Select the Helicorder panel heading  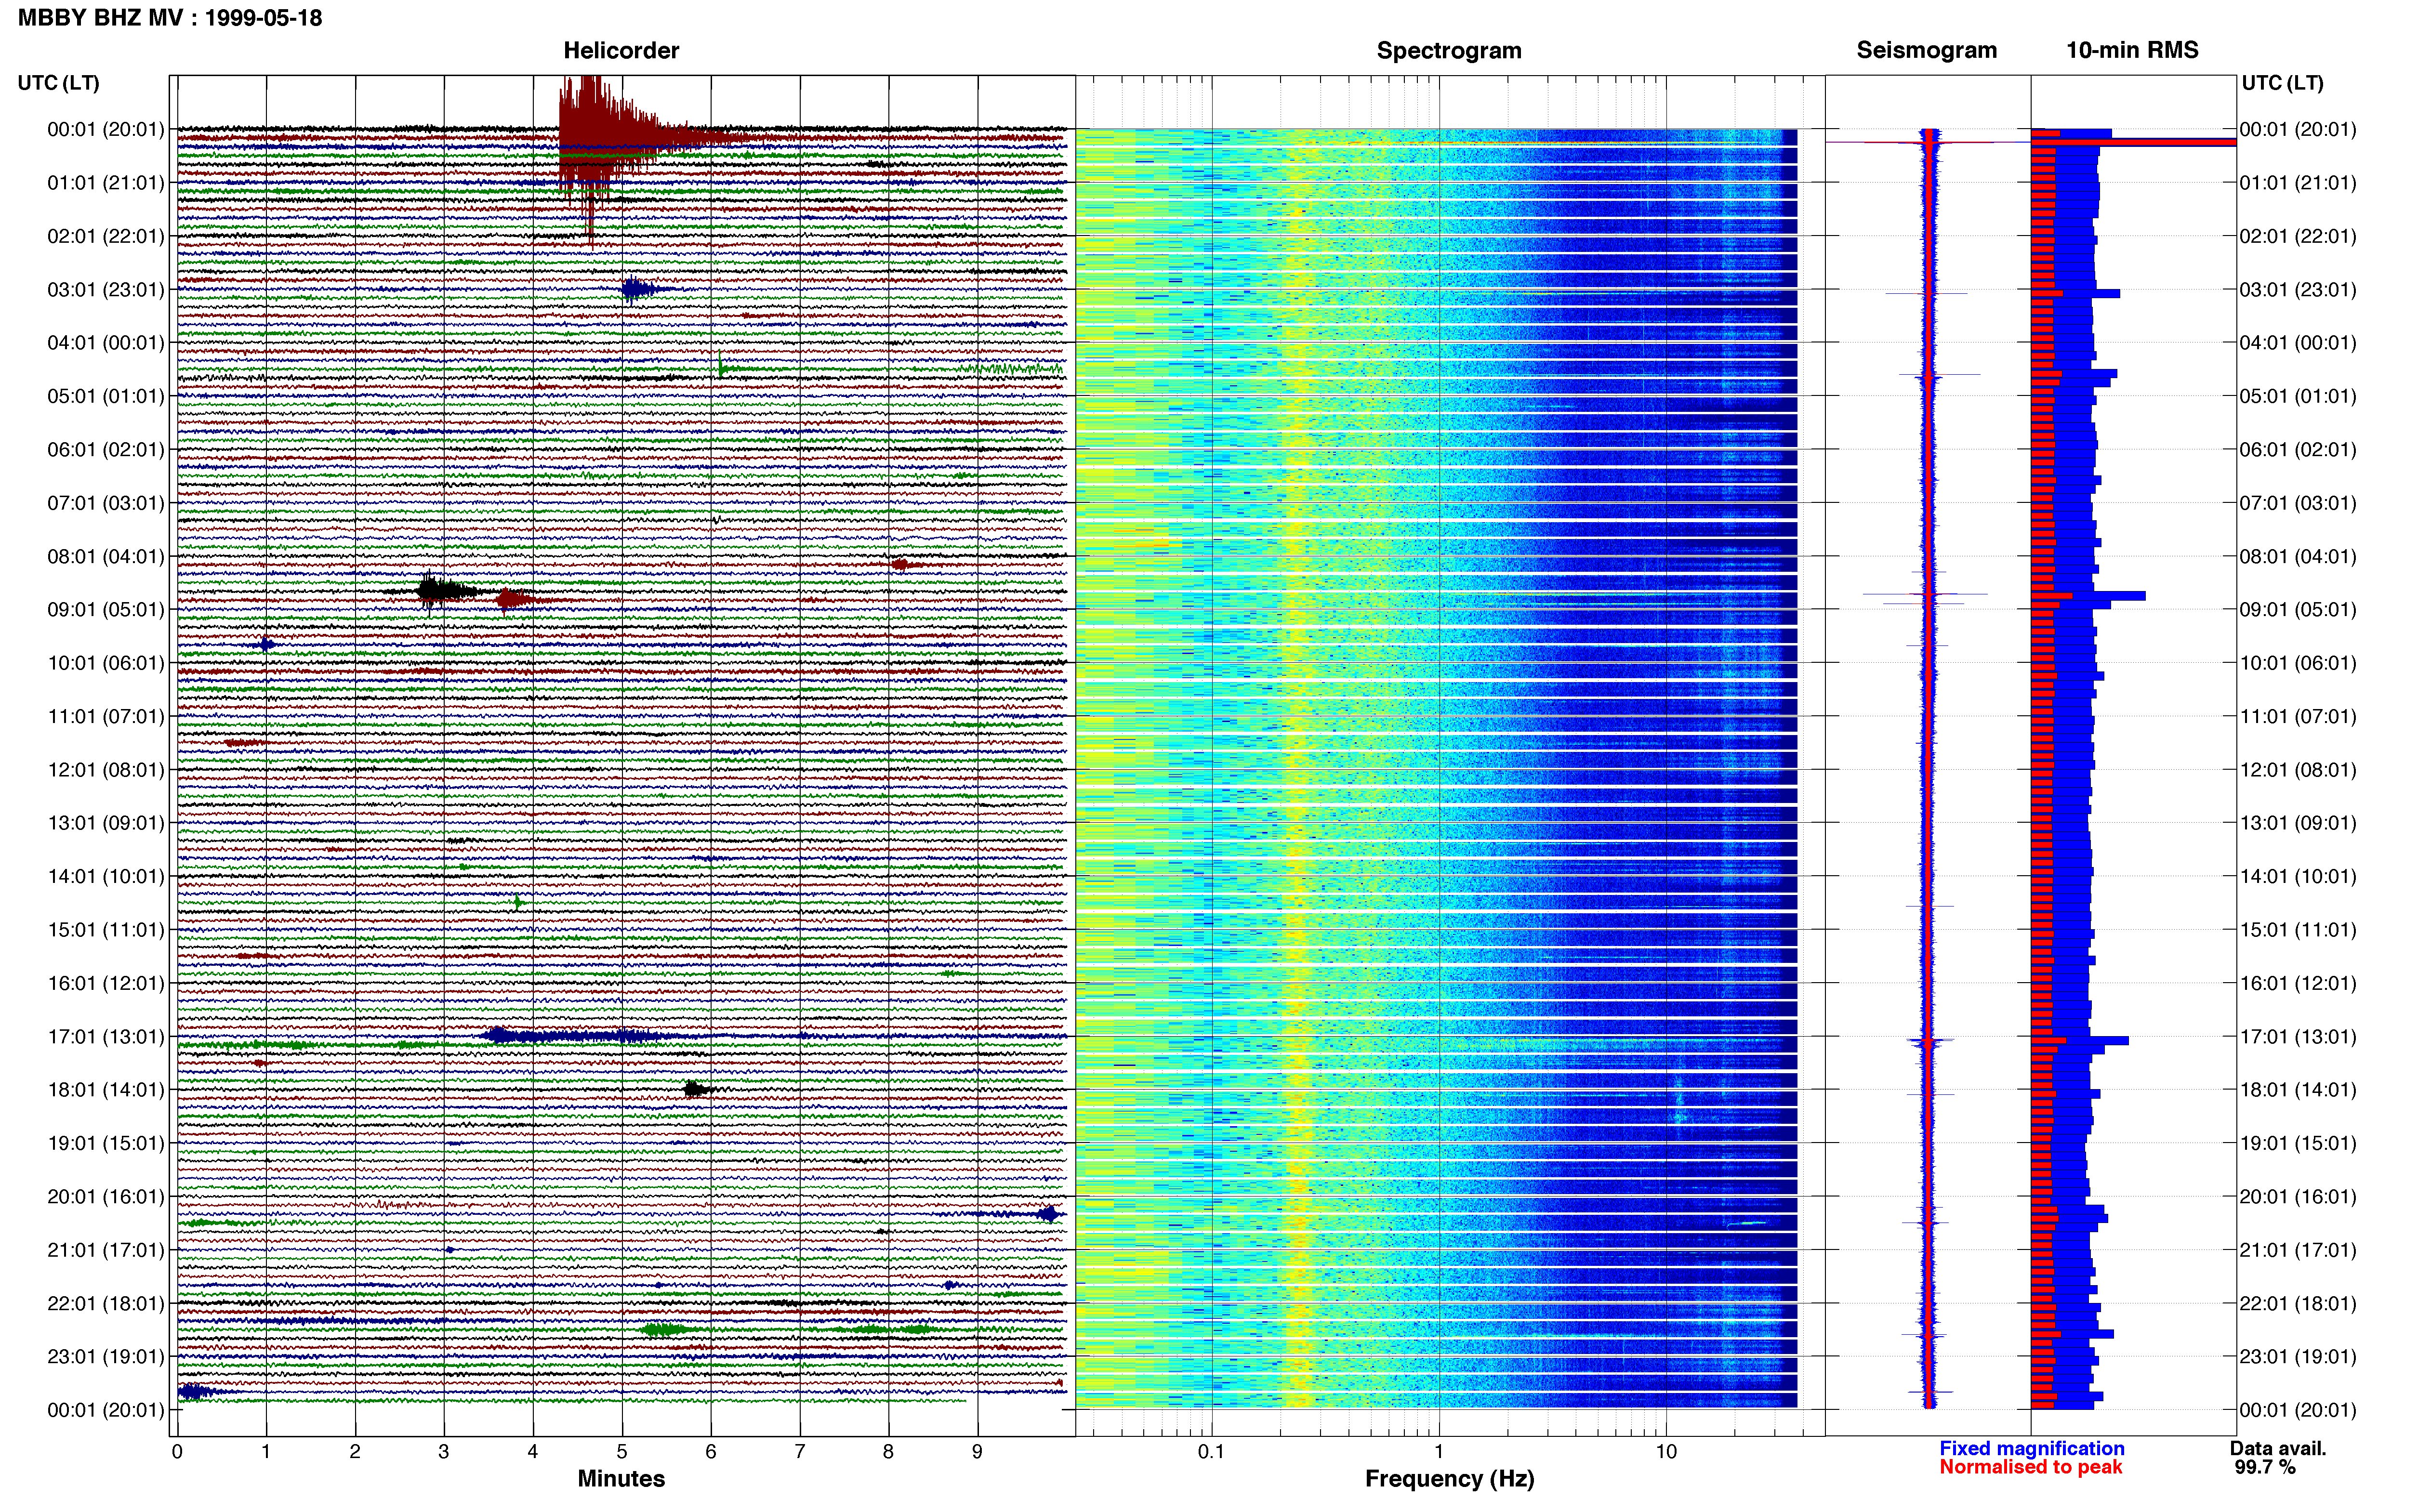(x=621, y=51)
